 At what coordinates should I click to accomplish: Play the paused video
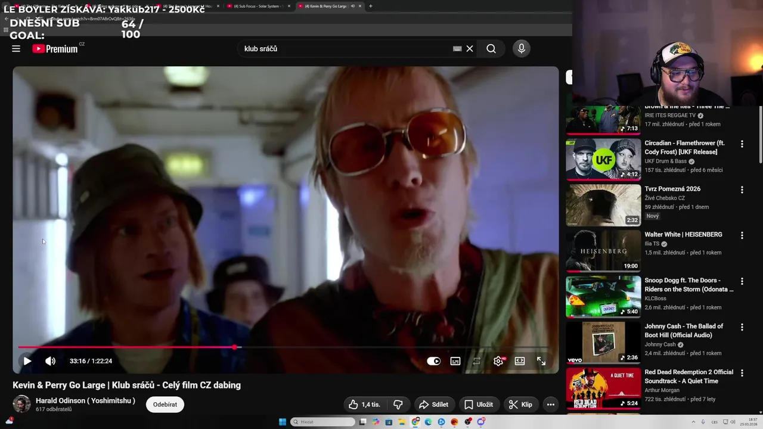pyautogui.click(x=27, y=361)
